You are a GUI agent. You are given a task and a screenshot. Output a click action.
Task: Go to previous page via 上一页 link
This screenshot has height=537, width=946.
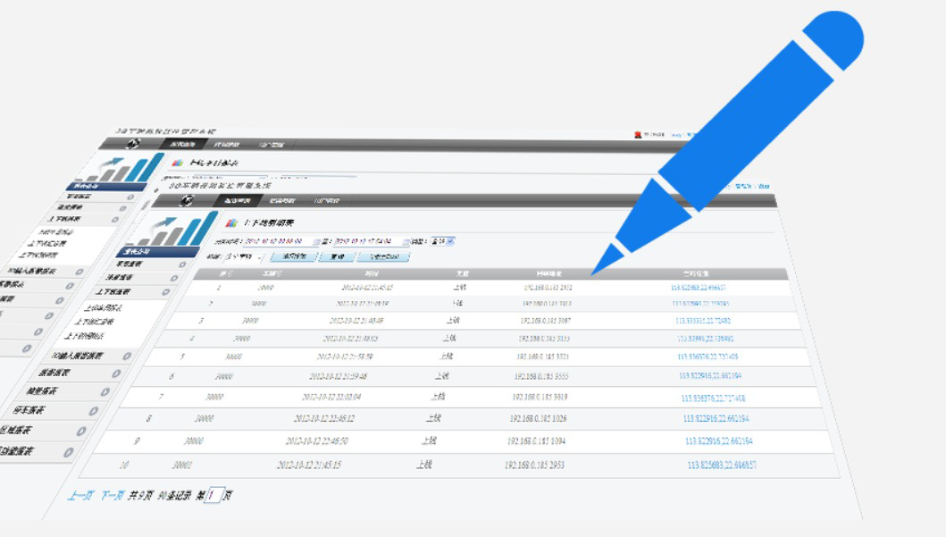click(x=80, y=495)
